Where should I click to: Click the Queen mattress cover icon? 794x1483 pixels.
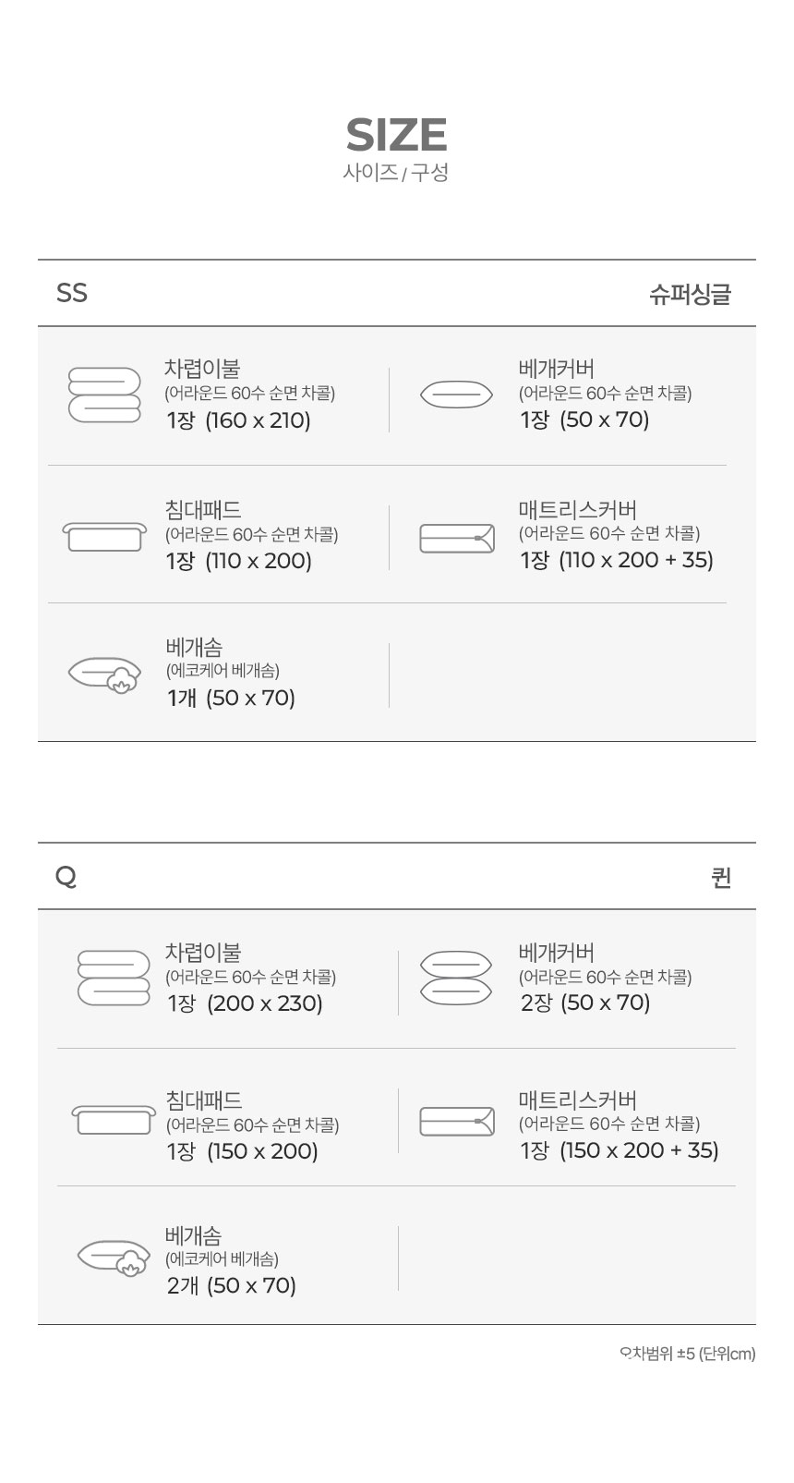tap(457, 1121)
